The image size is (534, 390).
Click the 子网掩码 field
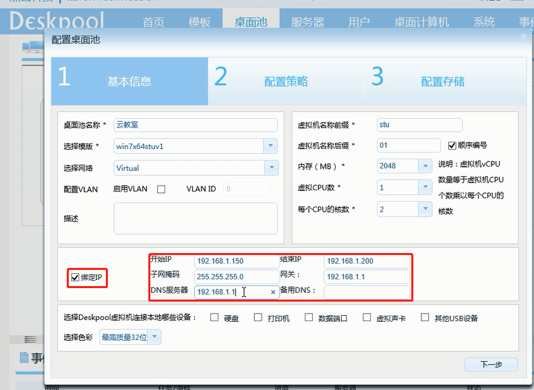point(237,277)
